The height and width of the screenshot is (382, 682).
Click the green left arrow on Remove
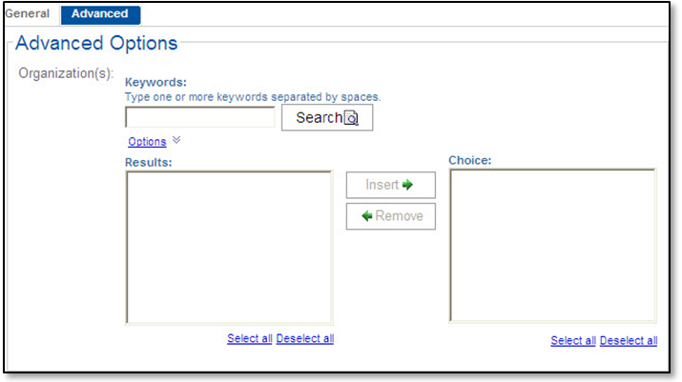click(x=367, y=216)
